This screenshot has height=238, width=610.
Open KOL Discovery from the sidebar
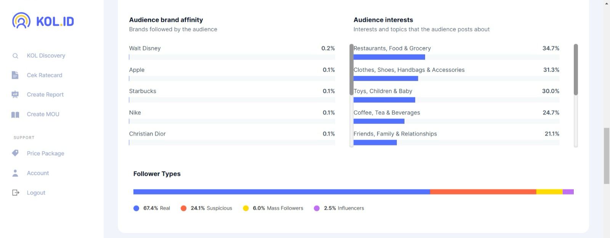46,56
